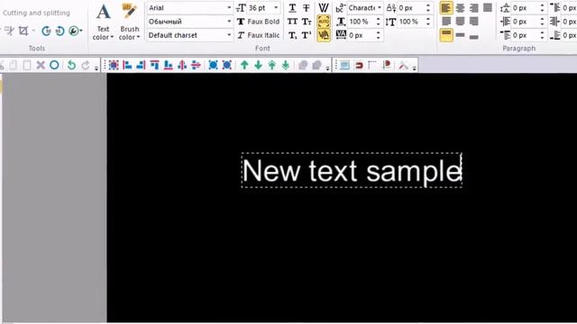This screenshot has width=577, height=324.
Task: Move object one layer up
Action: (244, 66)
